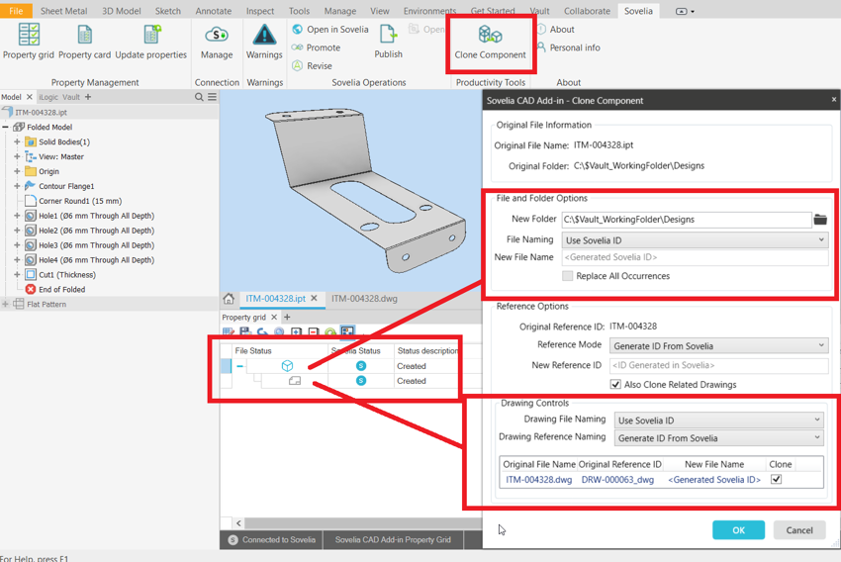
Task: Collapse the part row in File Status column
Action: [239, 366]
